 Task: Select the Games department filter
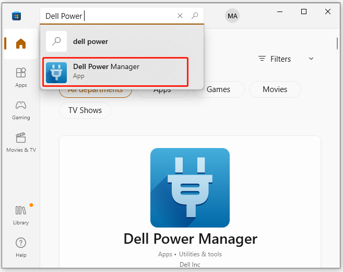218,89
